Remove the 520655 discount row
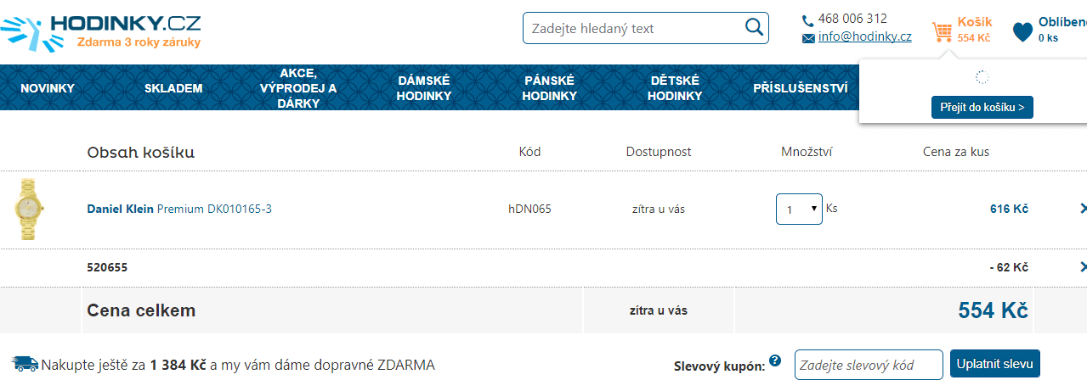Screen dimensions: 1087x380 point(1083,267)
